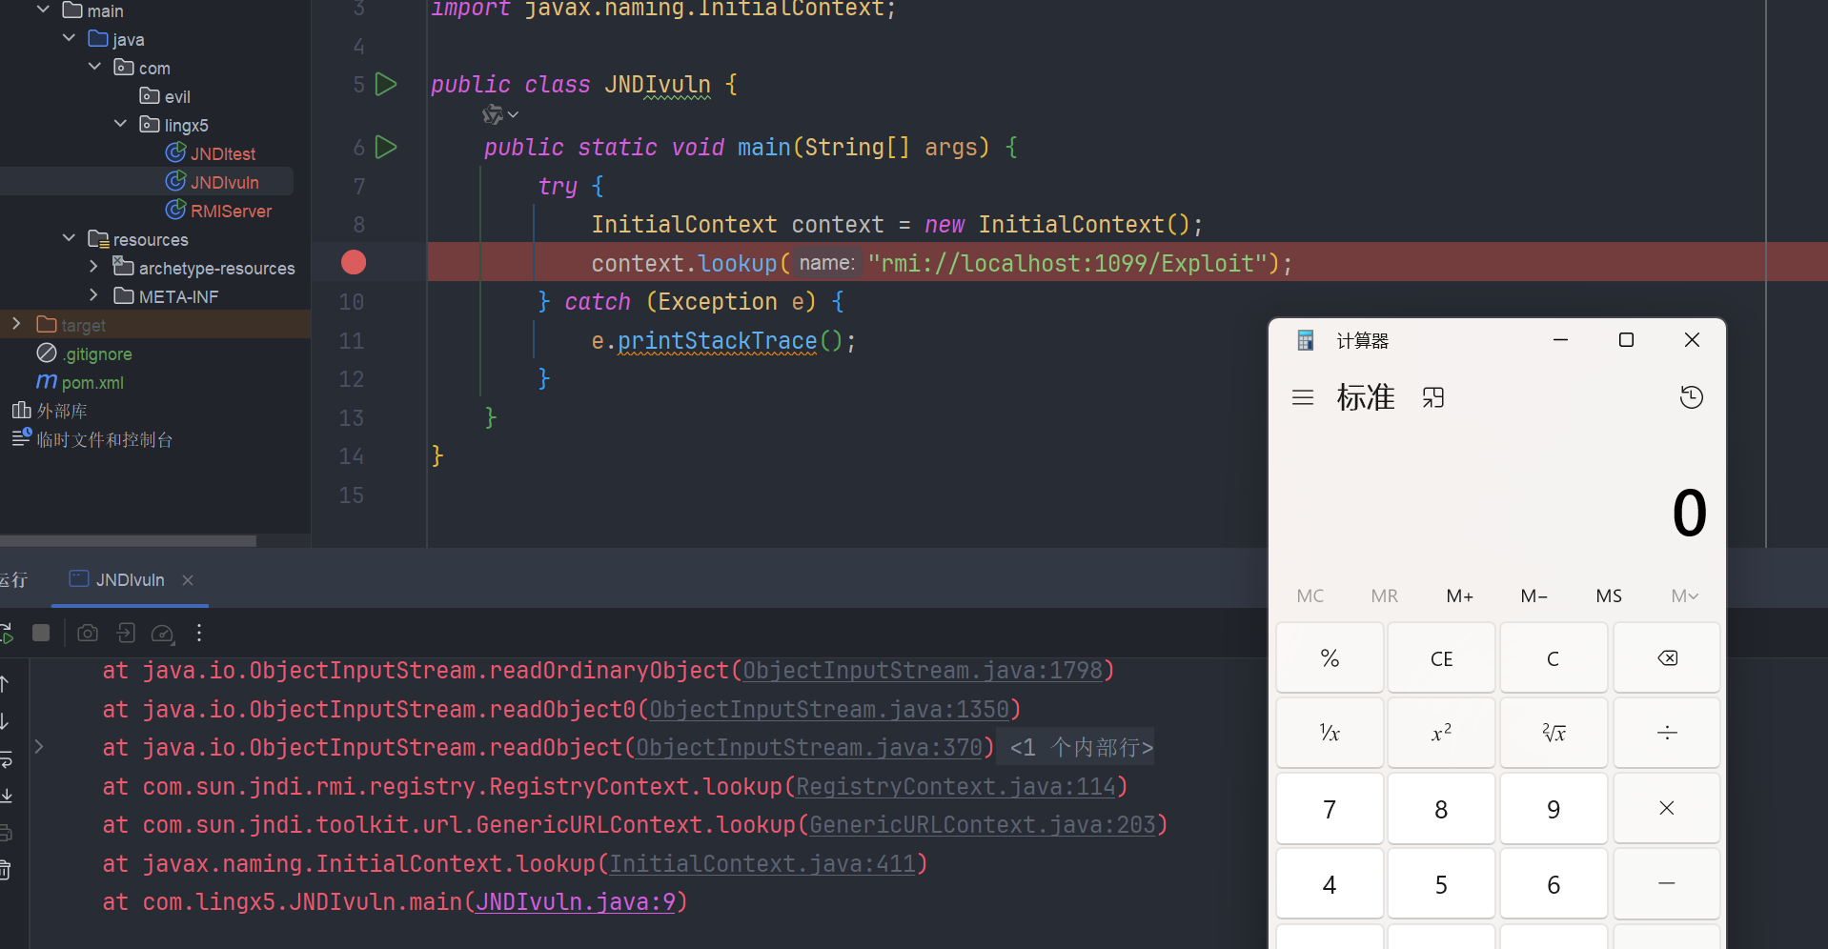Image resolution: width=1828 pixels, height=949 pixels.
Task: Click the divide operator in Calculator
Action: [1667, 733]
